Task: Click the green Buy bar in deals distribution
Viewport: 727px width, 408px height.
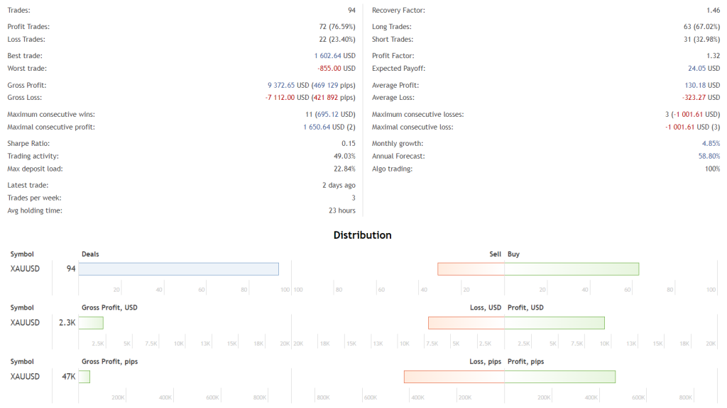Action: 572,269
